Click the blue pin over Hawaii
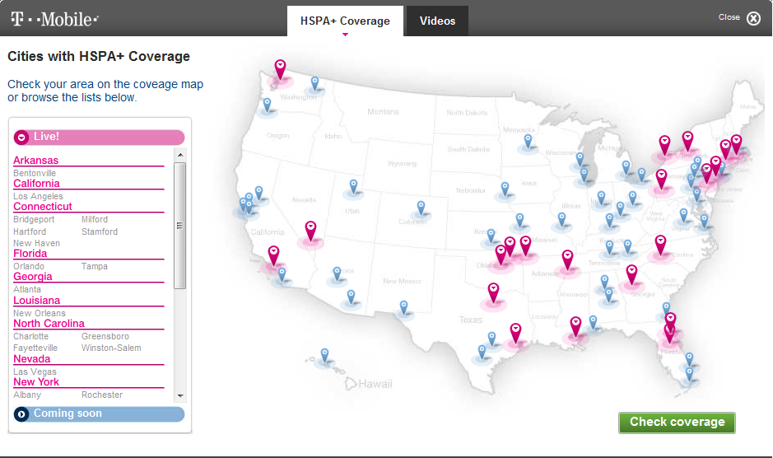This screenshot has height=458, width=773. tap(324, 355)
